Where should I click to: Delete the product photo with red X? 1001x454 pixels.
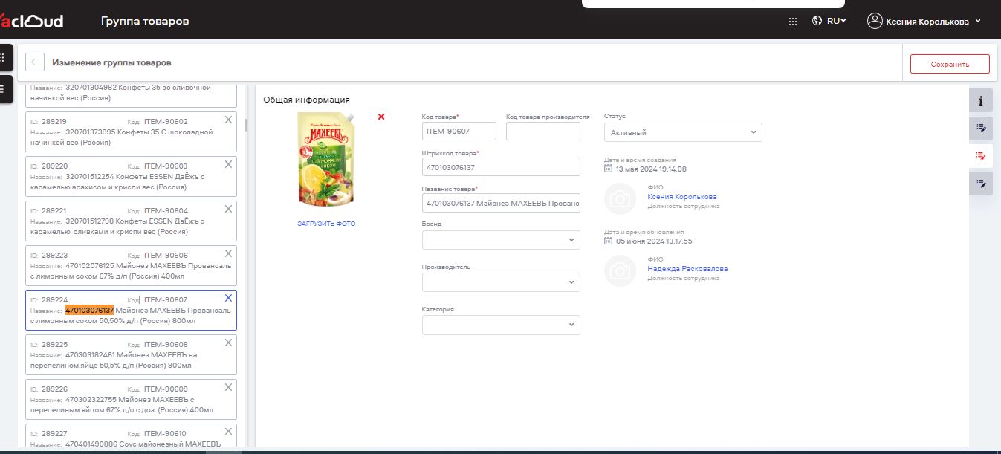pos(381,117)
